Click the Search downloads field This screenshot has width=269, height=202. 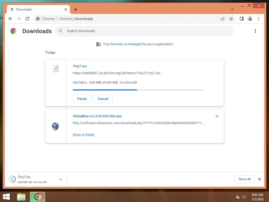144,31
